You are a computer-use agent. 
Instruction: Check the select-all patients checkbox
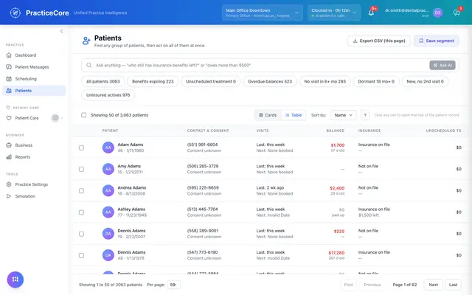pos(83,115)
